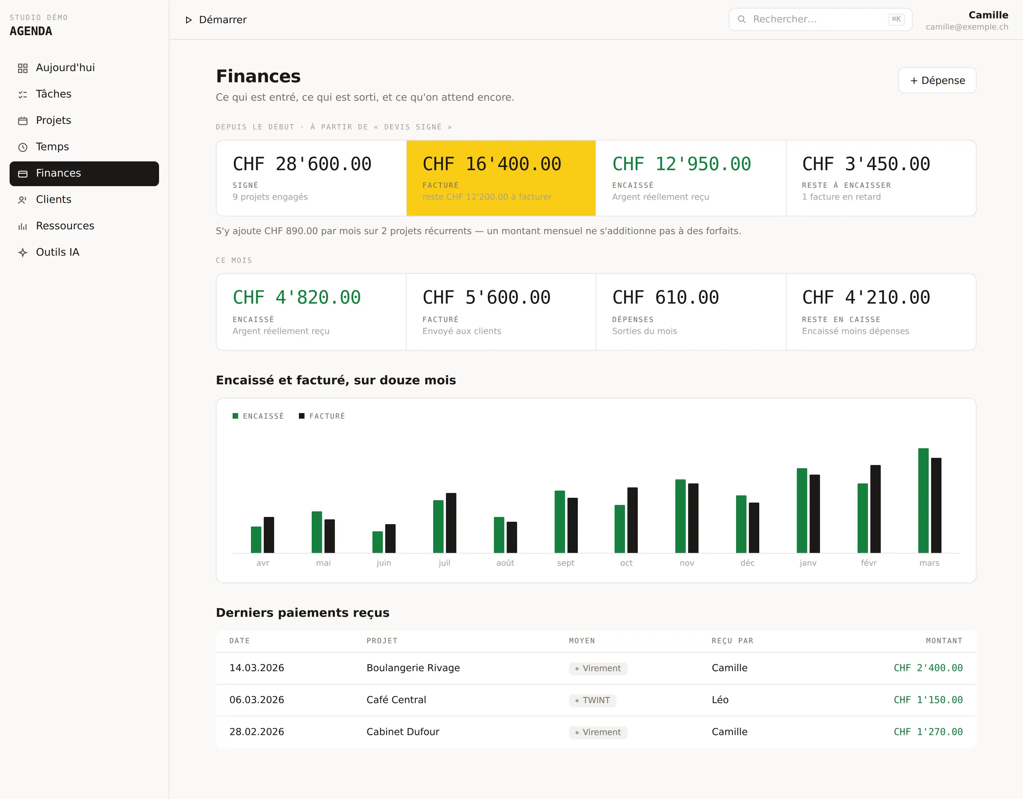Screen dimensions: 1023x799
Task: Click the Ressources bar chart icon
Action: point(22,227)
